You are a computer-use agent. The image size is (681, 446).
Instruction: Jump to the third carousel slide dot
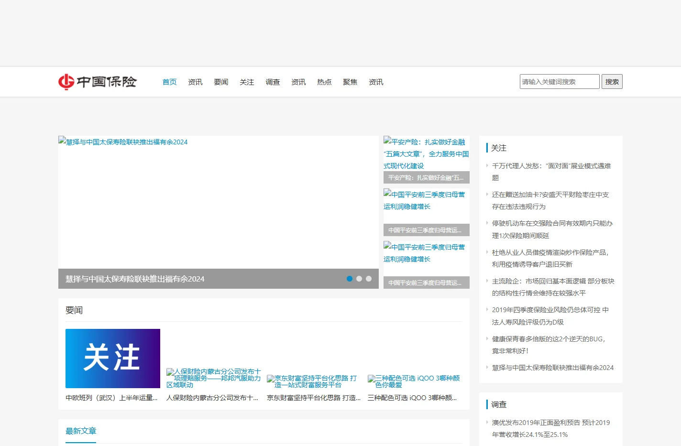point(369,279)
